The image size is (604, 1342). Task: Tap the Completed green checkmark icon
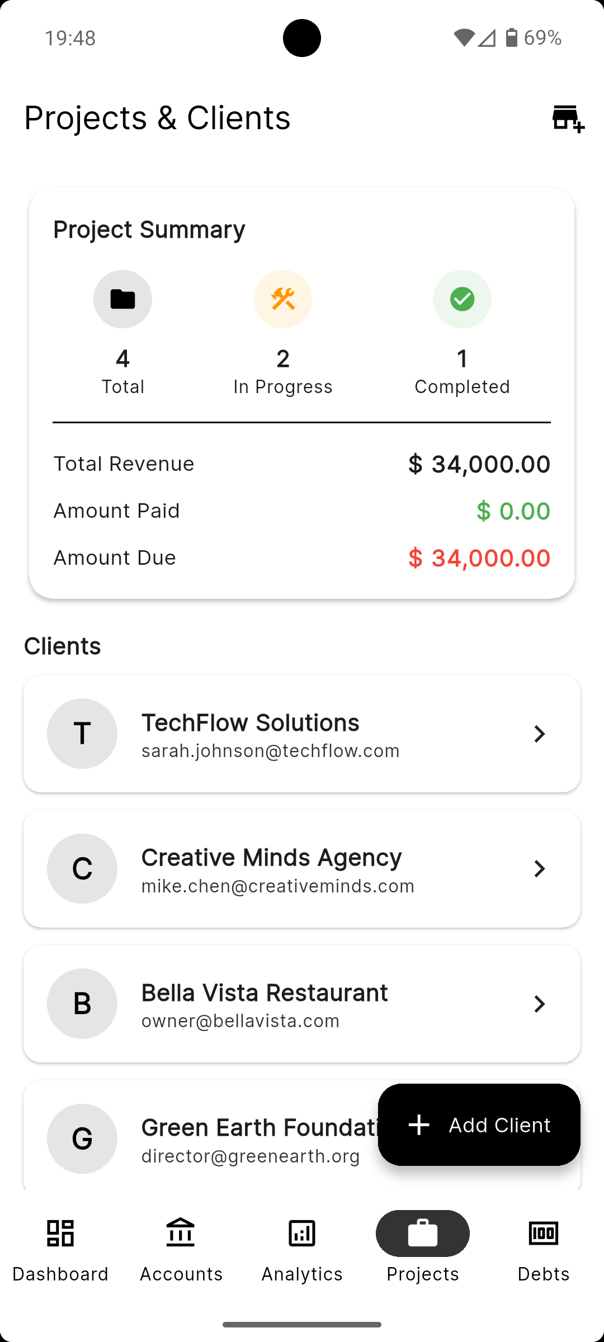pyautogui.click(x=462, y=299)
